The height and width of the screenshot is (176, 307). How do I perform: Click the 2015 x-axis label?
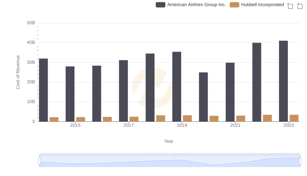coord(75,125)
